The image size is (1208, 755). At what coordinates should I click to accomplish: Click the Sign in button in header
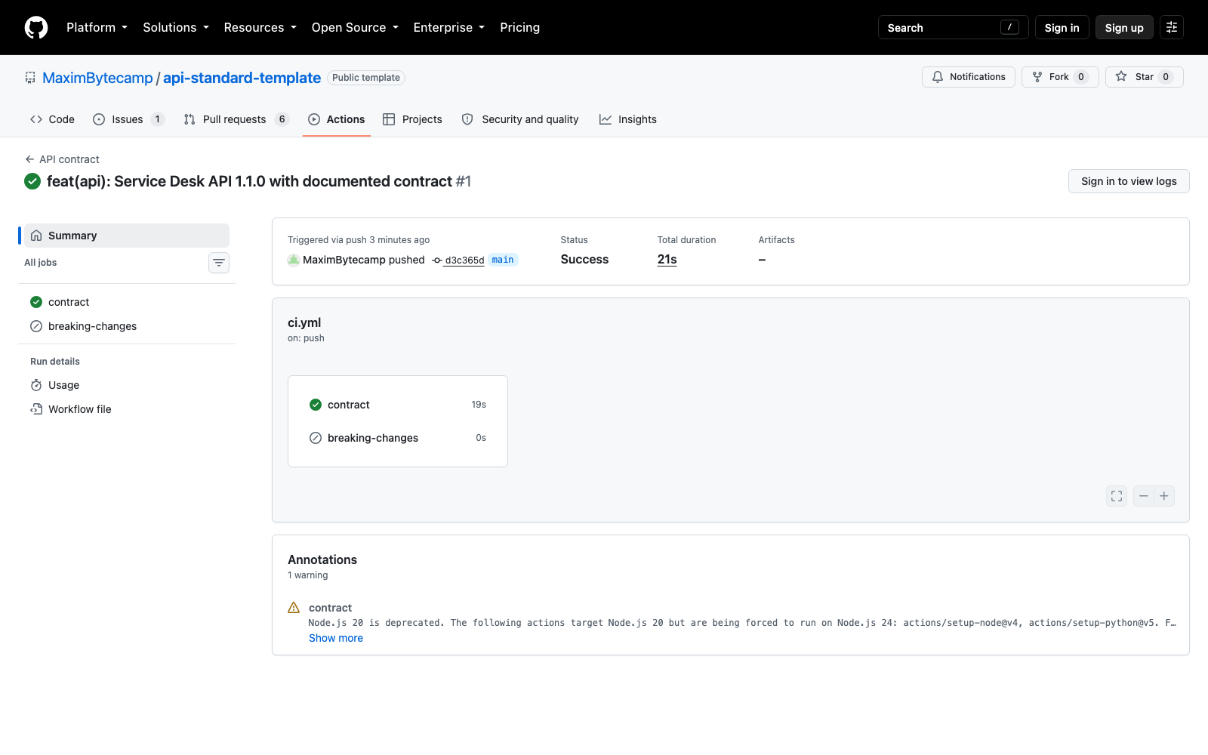pyautogui.click(x=1062, y=27)
